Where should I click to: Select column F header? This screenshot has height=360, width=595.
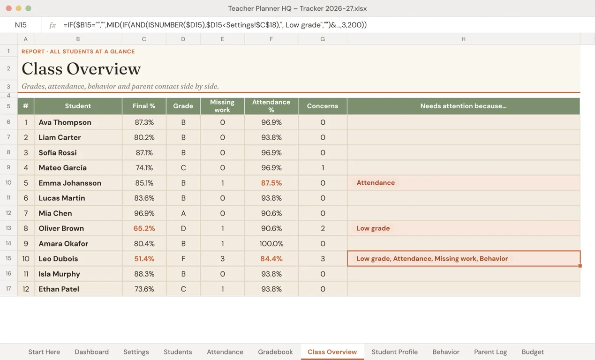click(271, 39)
